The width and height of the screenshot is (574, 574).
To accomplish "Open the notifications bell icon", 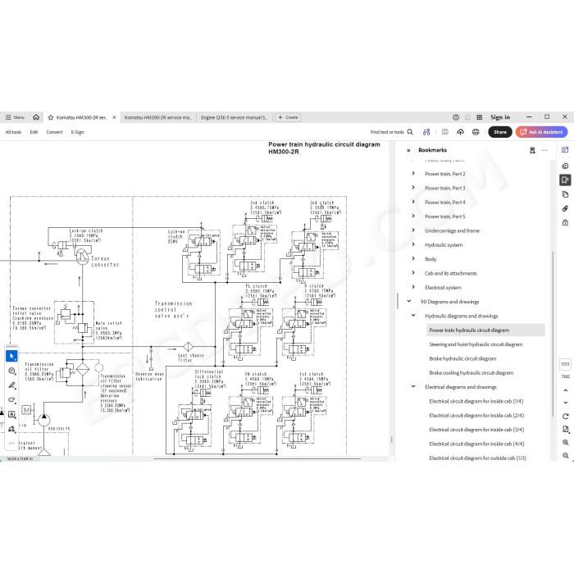I will pos(467,117).
